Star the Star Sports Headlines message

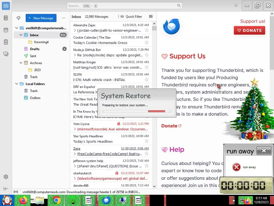click(147, 141)
